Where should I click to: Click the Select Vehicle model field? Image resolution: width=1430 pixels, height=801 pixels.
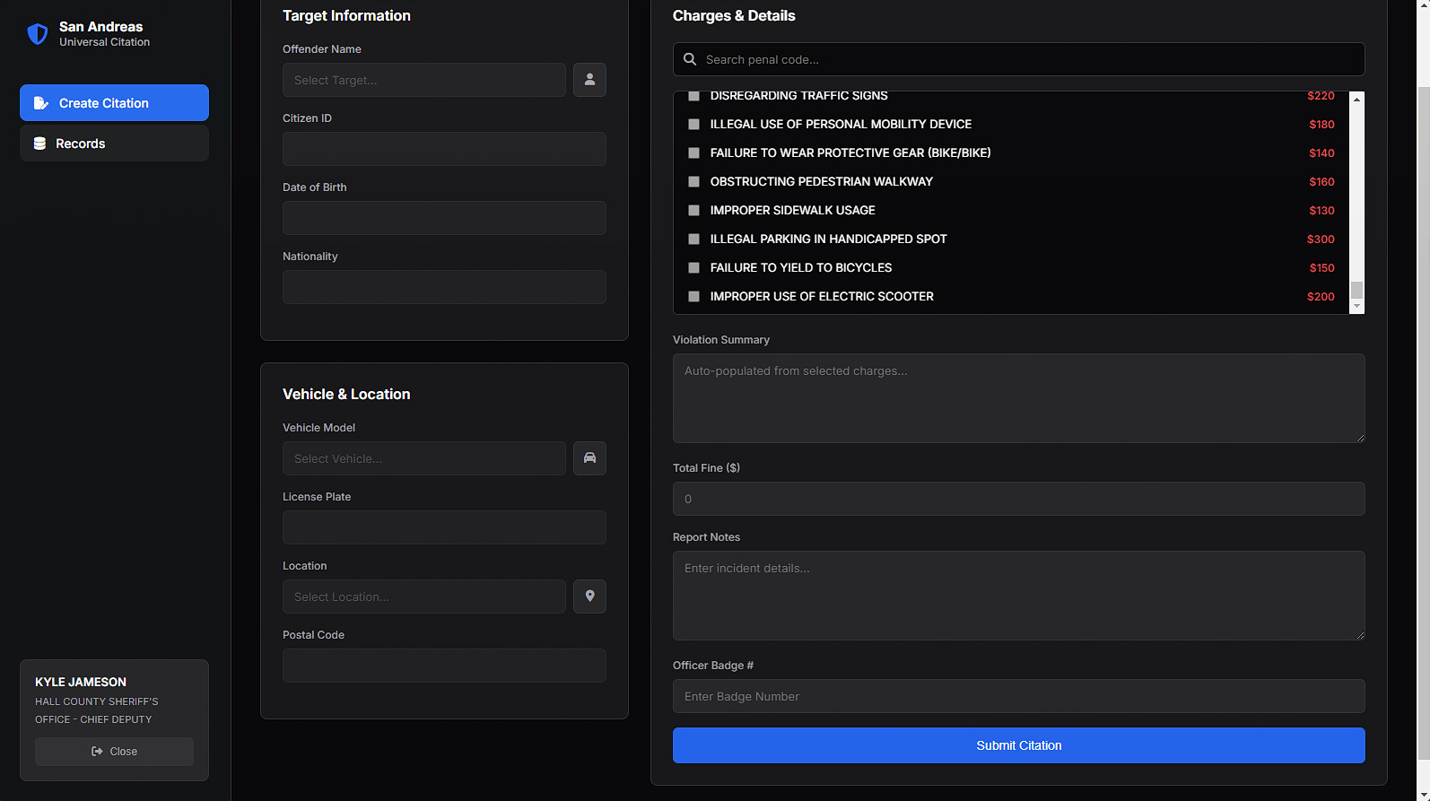(x=424, y=458)
